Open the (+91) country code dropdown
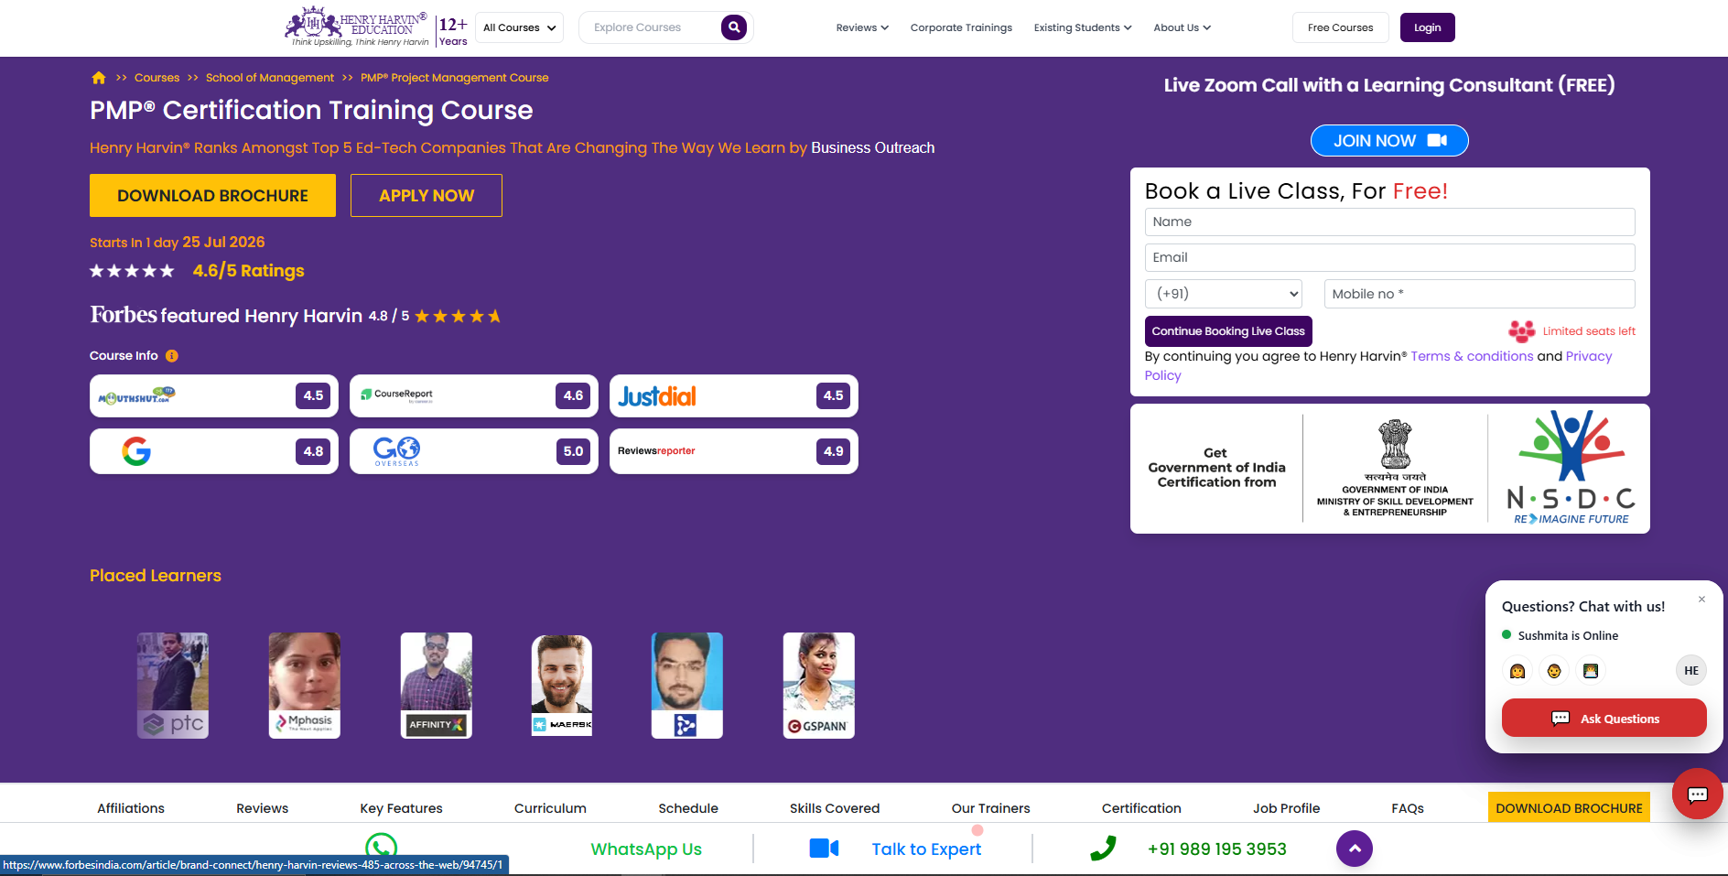1728x876 pixels. [1225, 294]
